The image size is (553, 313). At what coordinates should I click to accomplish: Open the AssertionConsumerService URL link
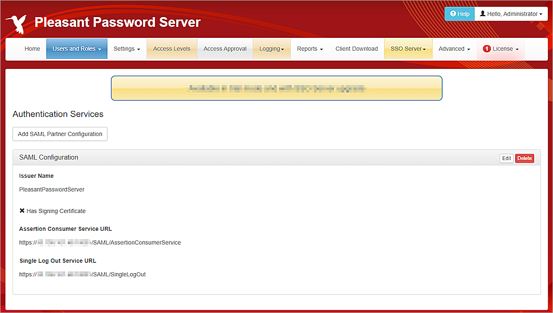pos(100,242)
